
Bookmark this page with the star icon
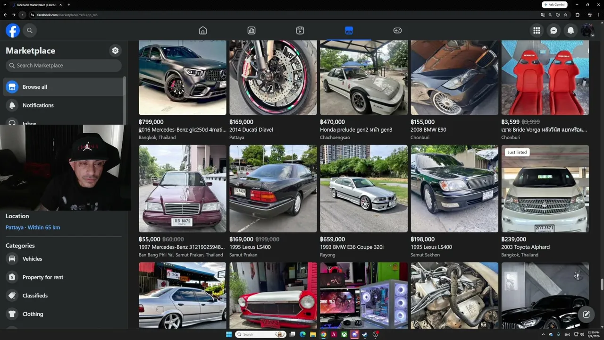(x=565, y=15)
